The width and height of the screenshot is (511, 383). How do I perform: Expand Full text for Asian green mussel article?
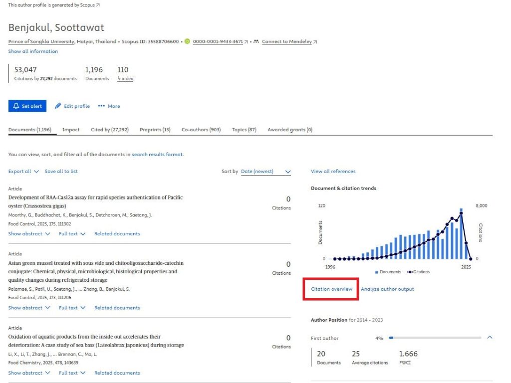point(72,308)
